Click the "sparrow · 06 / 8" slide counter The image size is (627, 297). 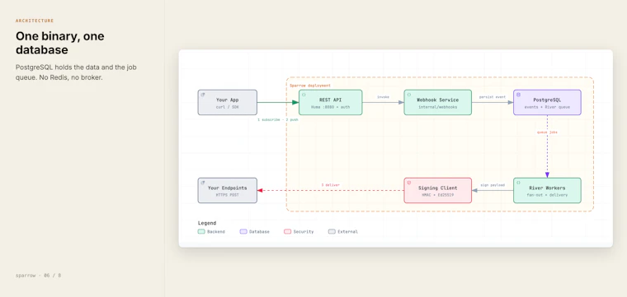tap(39, 276)
